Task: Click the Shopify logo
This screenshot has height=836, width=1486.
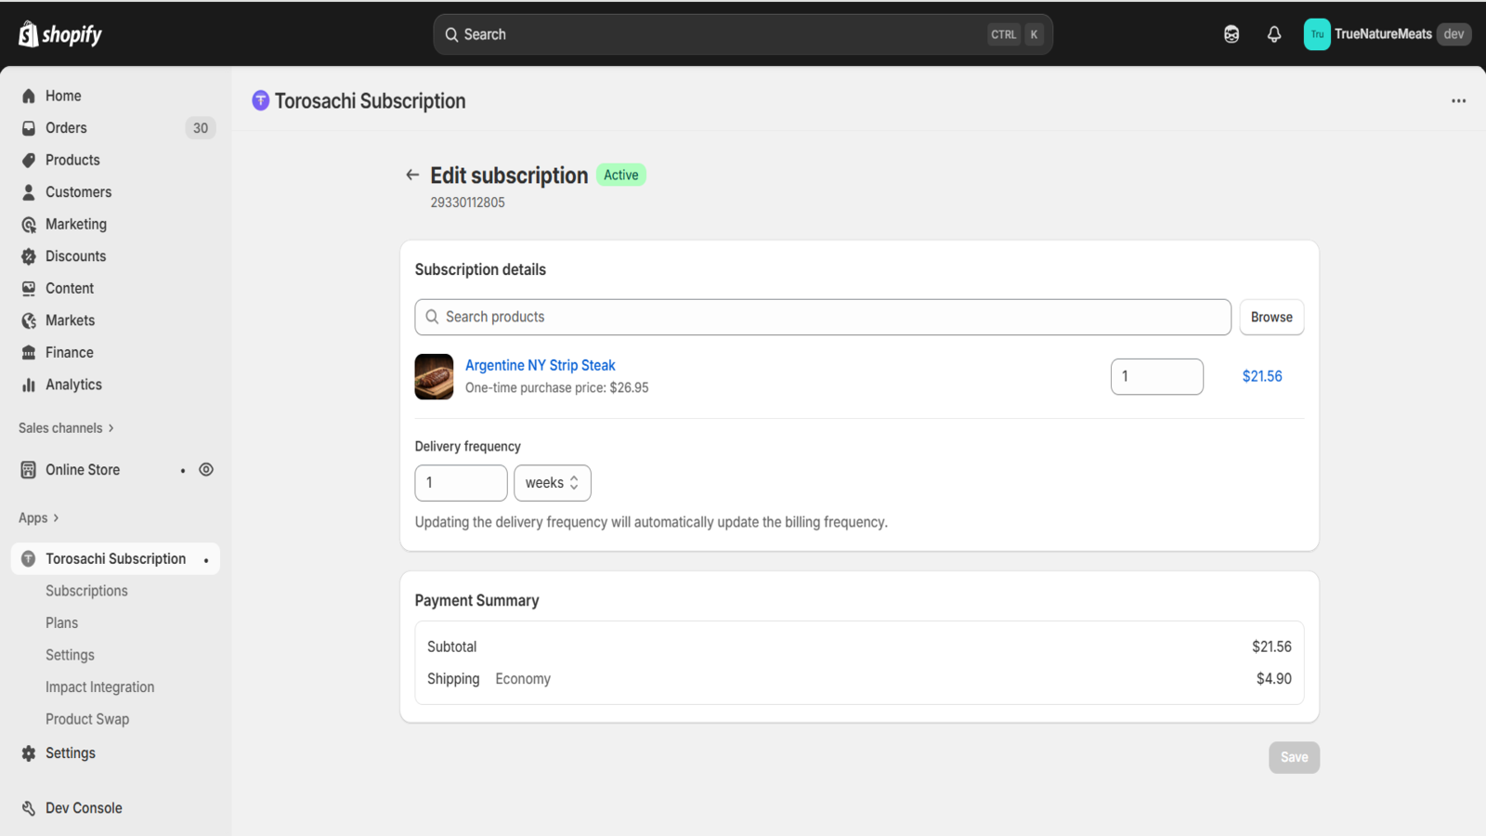Action: pos(60,34)
